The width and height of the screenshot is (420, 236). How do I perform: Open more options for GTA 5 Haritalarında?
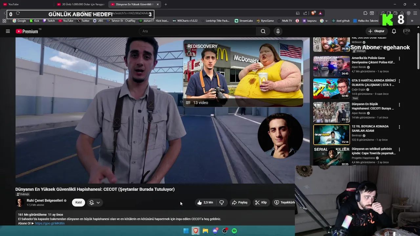[x=399, y=81]
